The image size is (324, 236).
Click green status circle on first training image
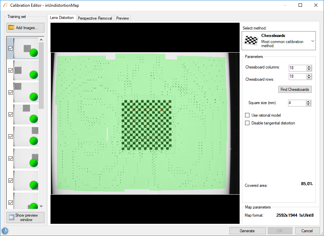34,53
